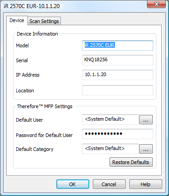169x196 pixels.
Task: Click the Default User text box
Action: (110, 119)
